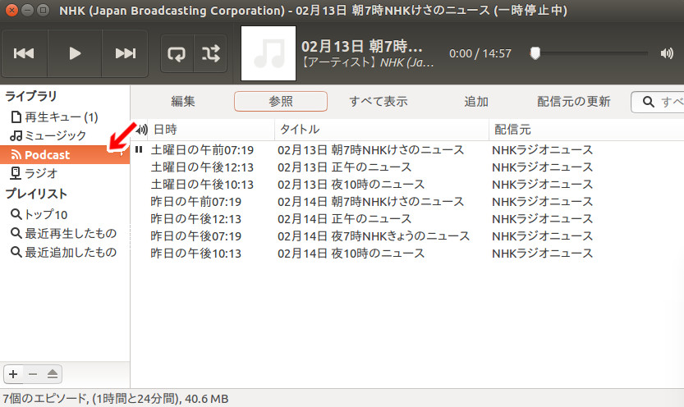The height and width of the screenshot is (407, 684).
Task: Focus the search input field
Action: [x=658, y=102]
